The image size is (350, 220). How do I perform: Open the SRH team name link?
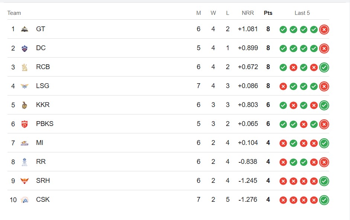(x=43, y=181)
